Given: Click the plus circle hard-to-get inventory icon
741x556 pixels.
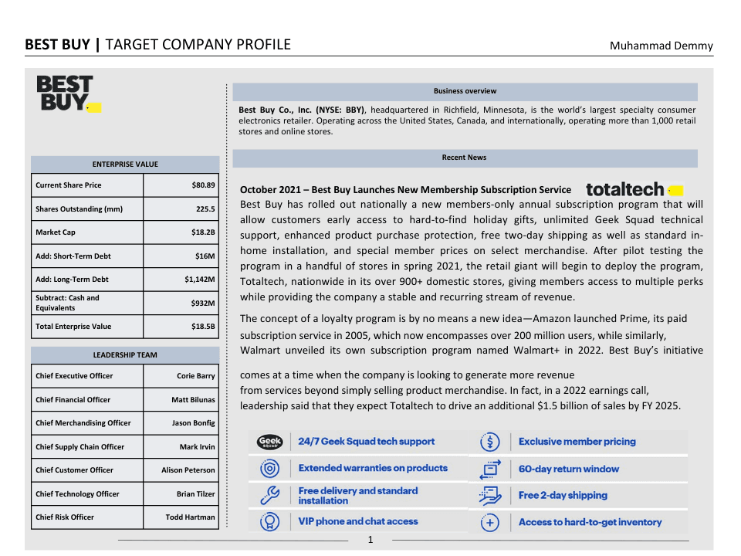Looking at the screenshot, I should coord(490,523).
